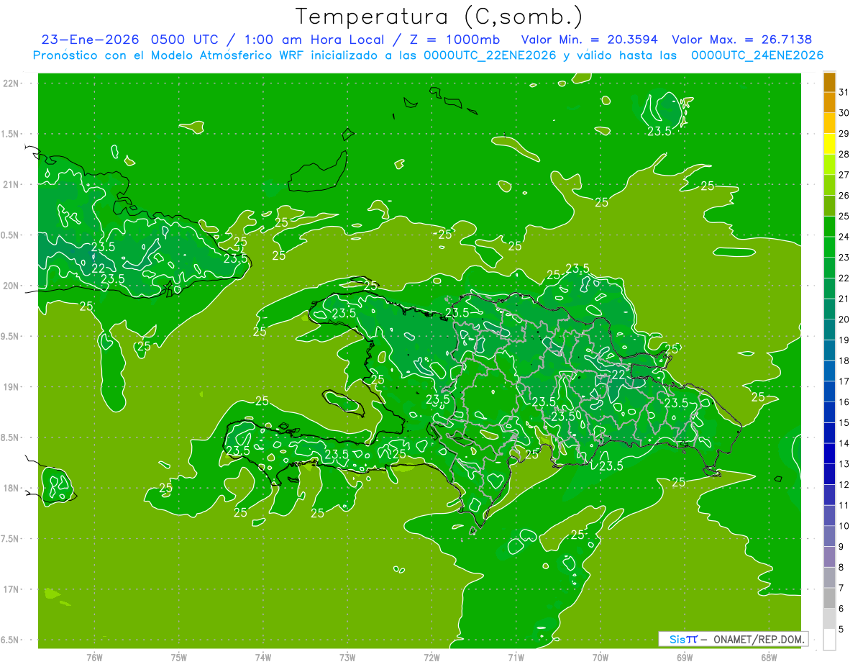Image resolution: width=863 pixels, height=667 pixels.
Task: Click the teal color bar segment between 19 and 20
Action: [x=829, y=330]
